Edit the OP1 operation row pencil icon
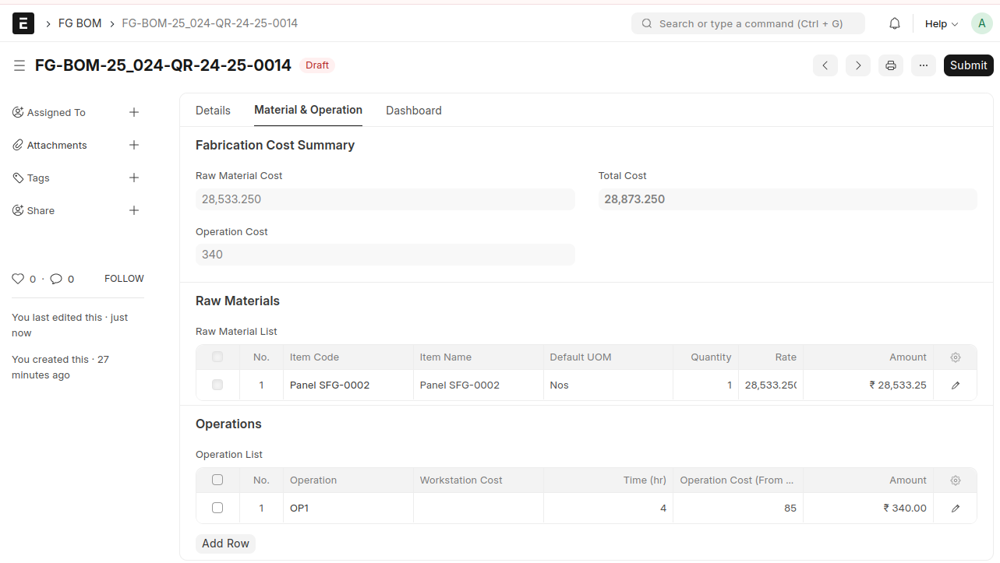The height and width of the screenshot is (563, 1000). point(955,508)
